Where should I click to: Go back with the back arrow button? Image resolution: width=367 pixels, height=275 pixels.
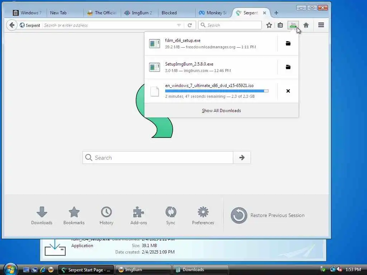click(12, 25)
